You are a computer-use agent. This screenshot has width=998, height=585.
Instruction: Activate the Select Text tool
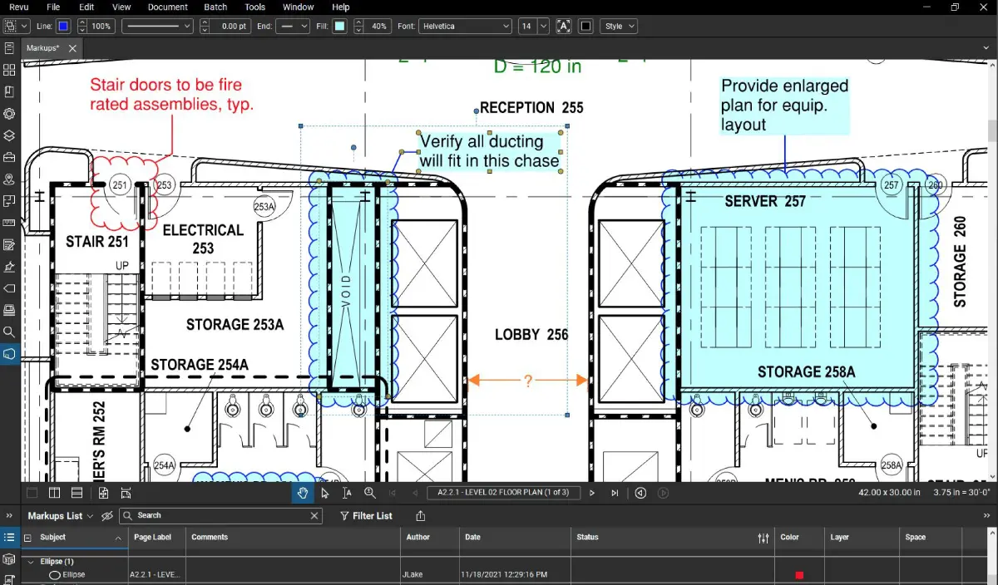click(x=348, y=493)
